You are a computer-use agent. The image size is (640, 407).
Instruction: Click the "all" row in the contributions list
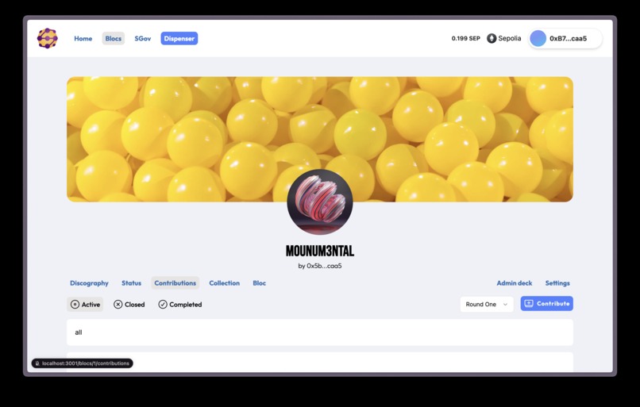(x=320, y=332)
